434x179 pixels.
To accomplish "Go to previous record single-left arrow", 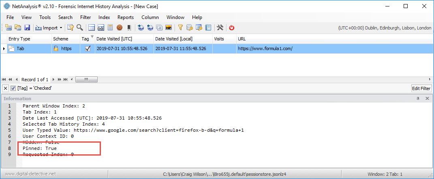I will [x=17, y=80].
